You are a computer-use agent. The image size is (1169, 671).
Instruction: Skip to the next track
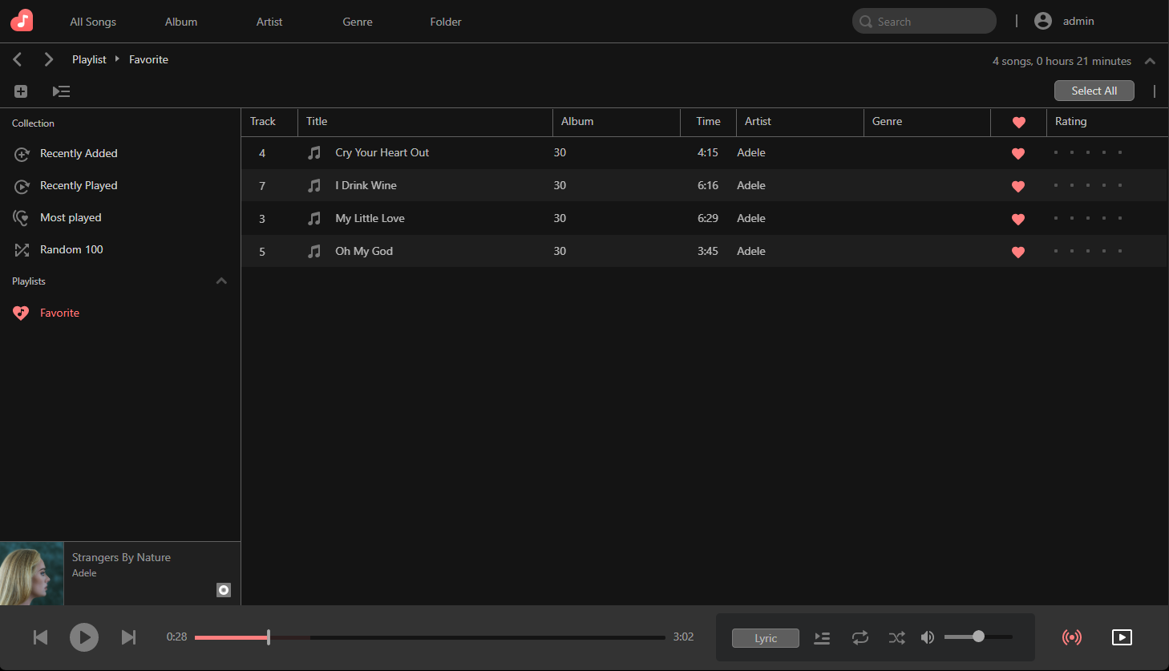(128, 637)
